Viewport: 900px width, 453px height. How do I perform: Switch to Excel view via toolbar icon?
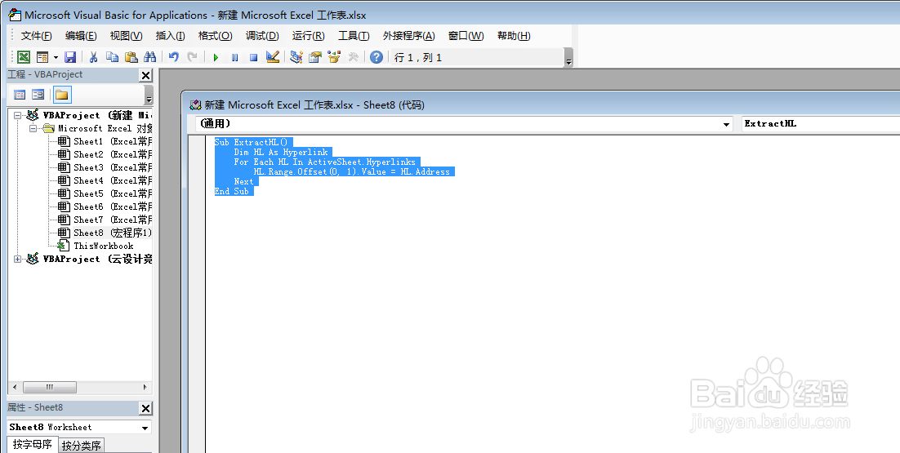click(24, 57)
